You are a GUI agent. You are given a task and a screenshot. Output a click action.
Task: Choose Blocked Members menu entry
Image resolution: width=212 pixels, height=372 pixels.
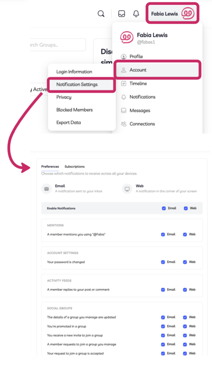[74, 110]
